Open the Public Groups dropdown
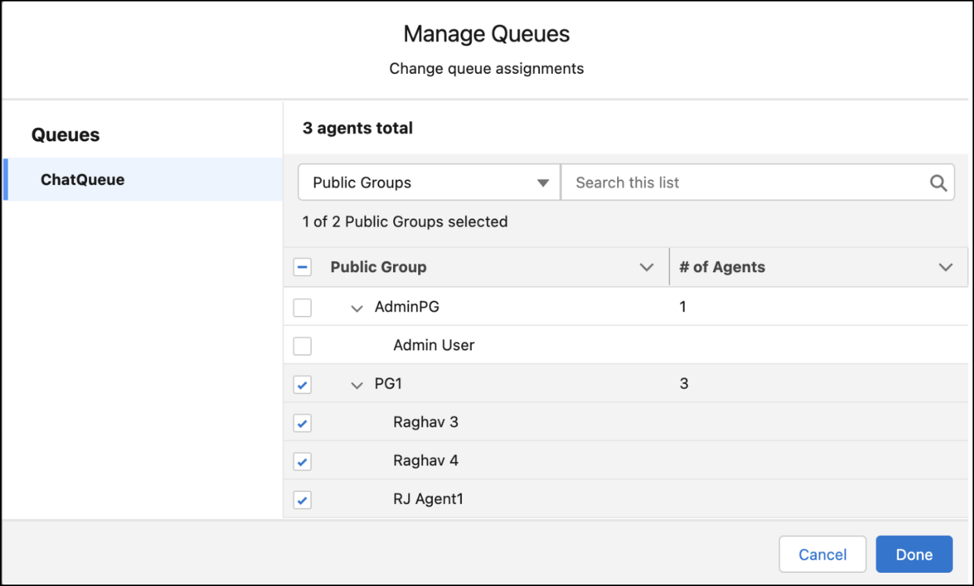Image resolution: width=974 pixels, height=586 pixels. (429, 183)
